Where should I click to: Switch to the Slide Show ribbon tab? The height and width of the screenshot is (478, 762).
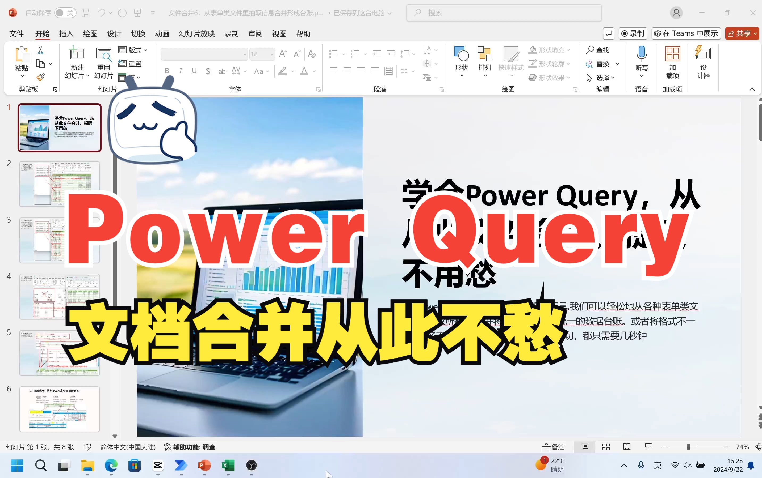point(197,33)
